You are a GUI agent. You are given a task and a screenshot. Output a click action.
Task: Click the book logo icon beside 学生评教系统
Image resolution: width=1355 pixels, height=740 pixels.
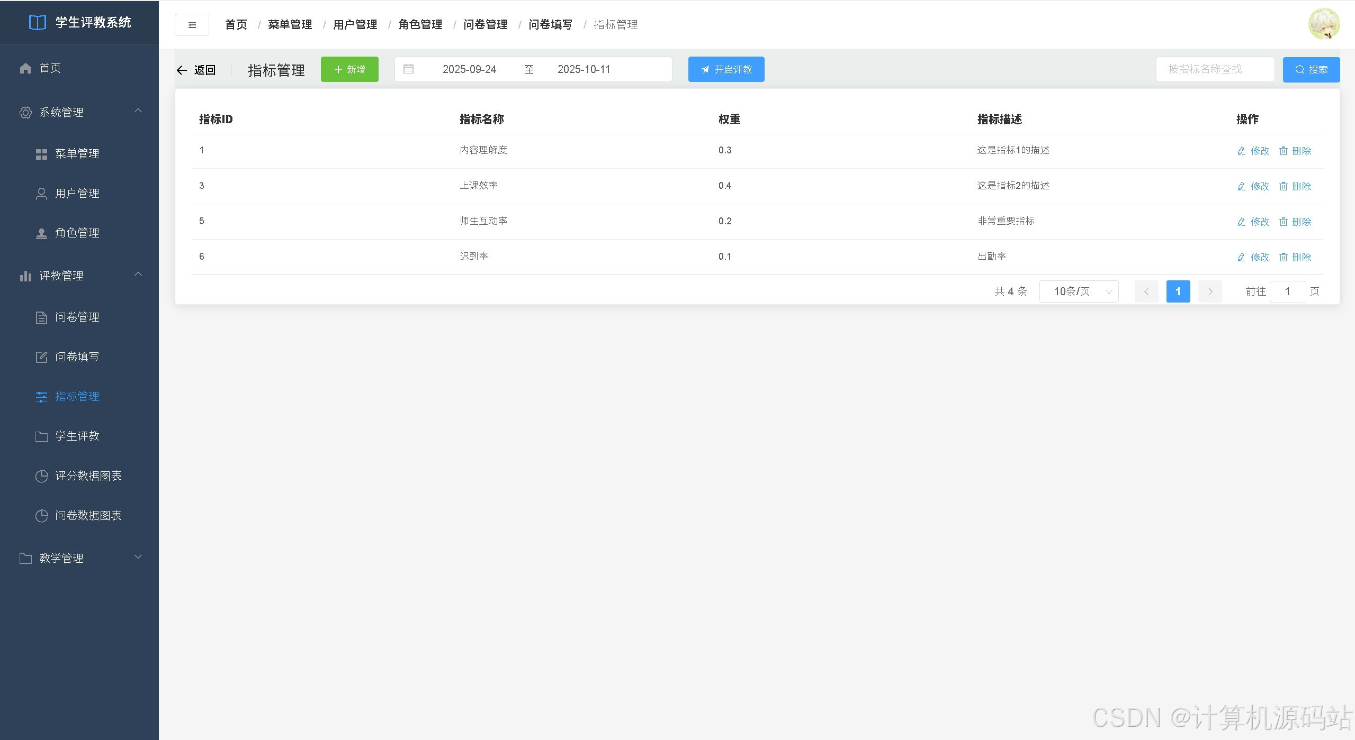(37, 23)
